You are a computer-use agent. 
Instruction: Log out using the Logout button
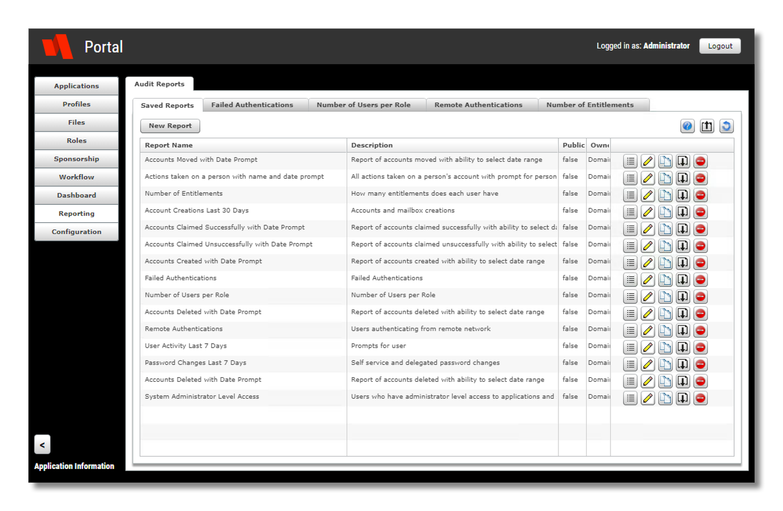pos(719,46)
